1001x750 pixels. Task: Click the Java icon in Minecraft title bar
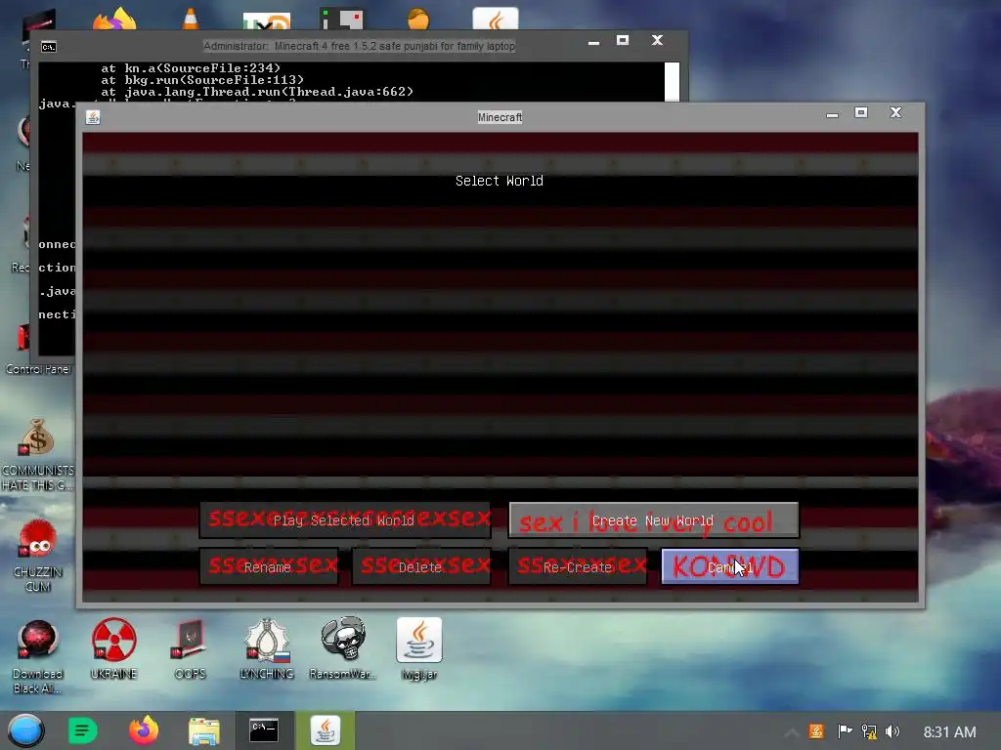tap(93, 117)
